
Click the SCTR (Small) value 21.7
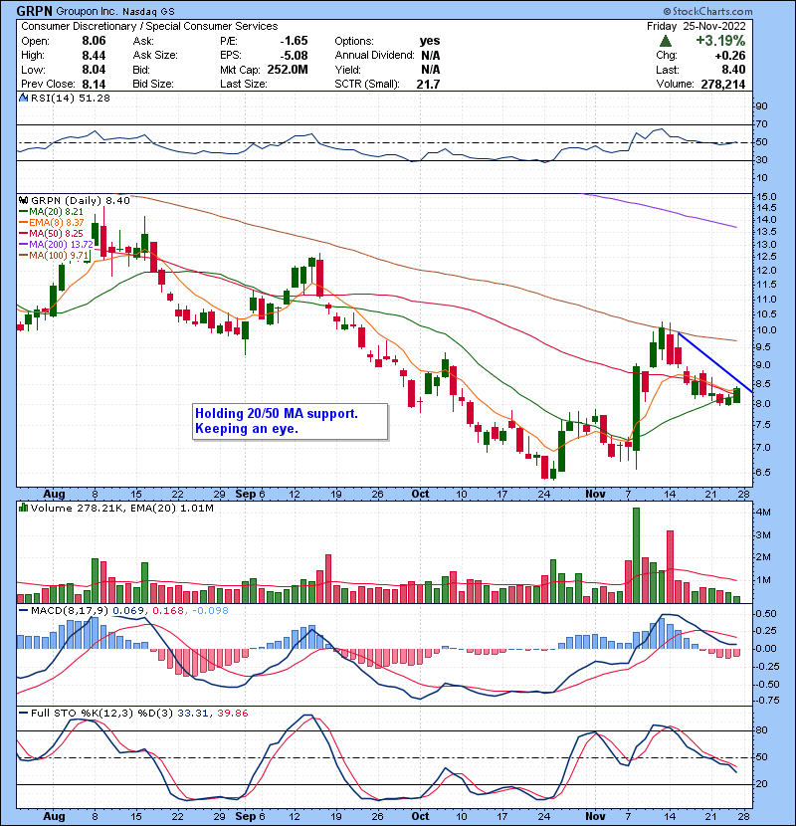[428, 84]
